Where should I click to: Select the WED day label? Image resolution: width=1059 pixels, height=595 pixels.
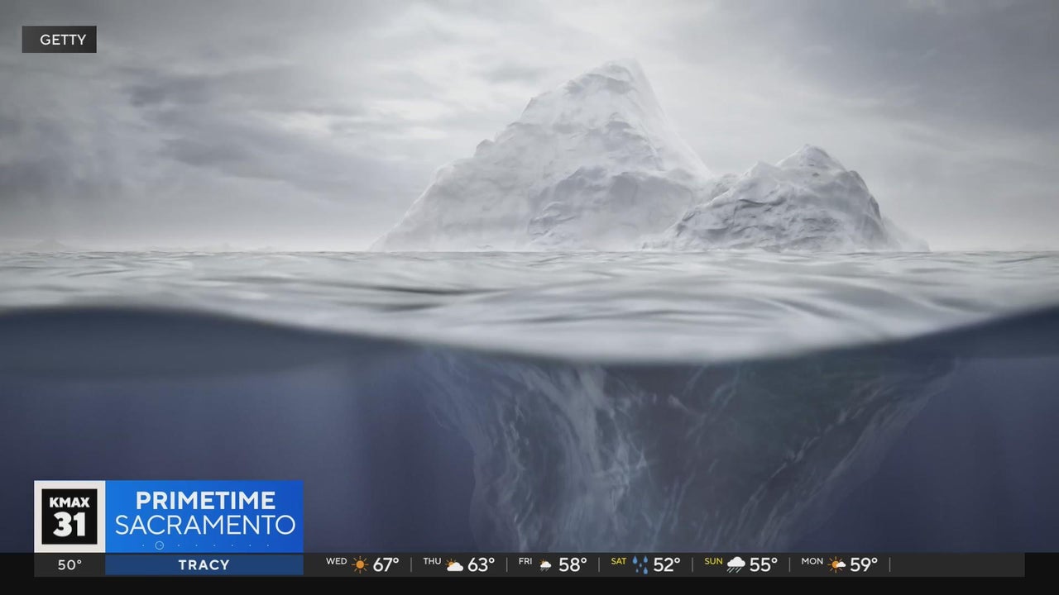click(x=336, y=562)
